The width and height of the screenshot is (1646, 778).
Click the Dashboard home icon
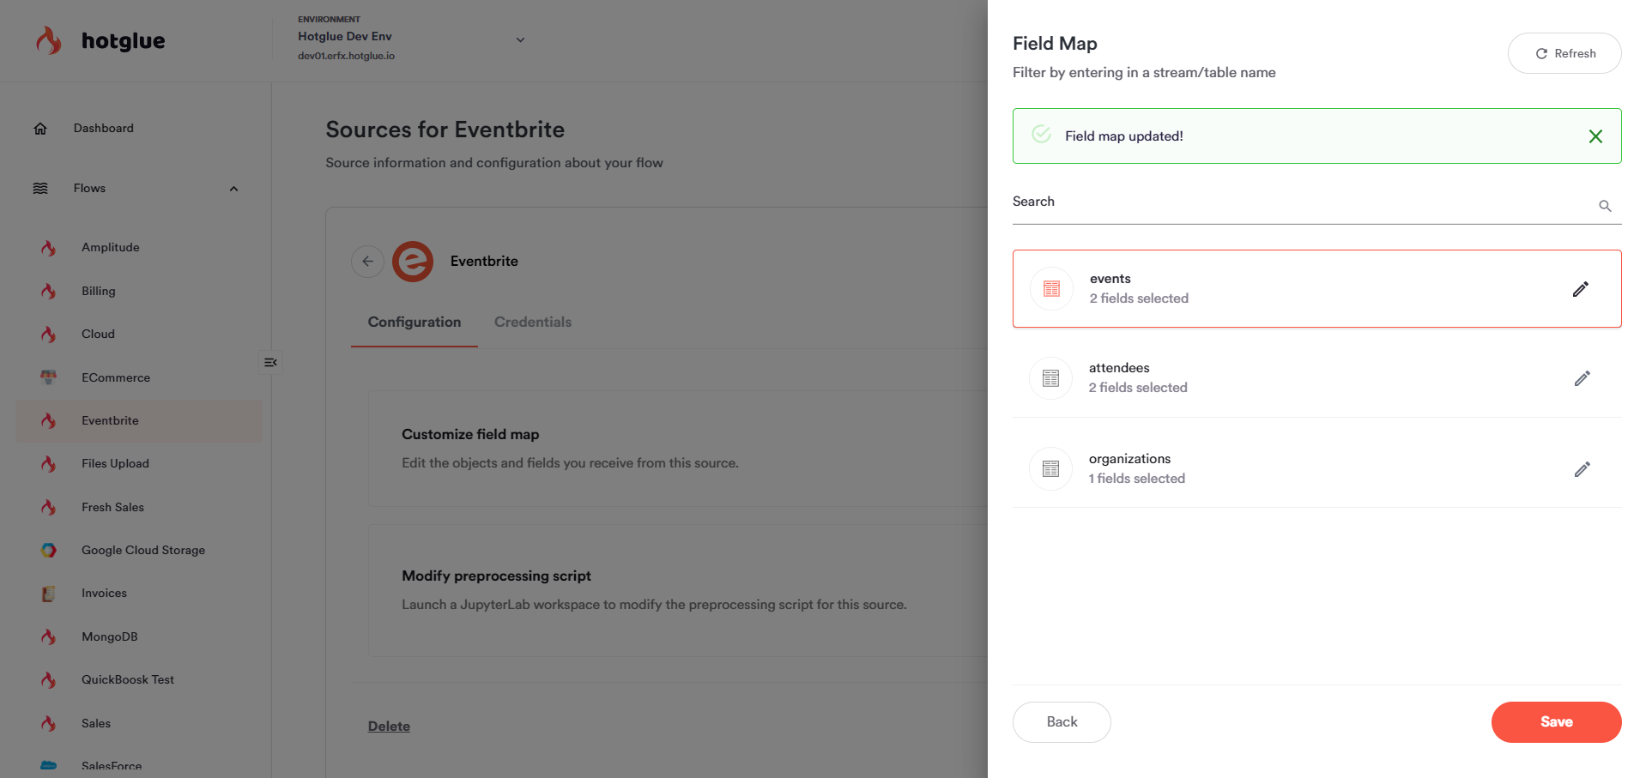(40, 129)
